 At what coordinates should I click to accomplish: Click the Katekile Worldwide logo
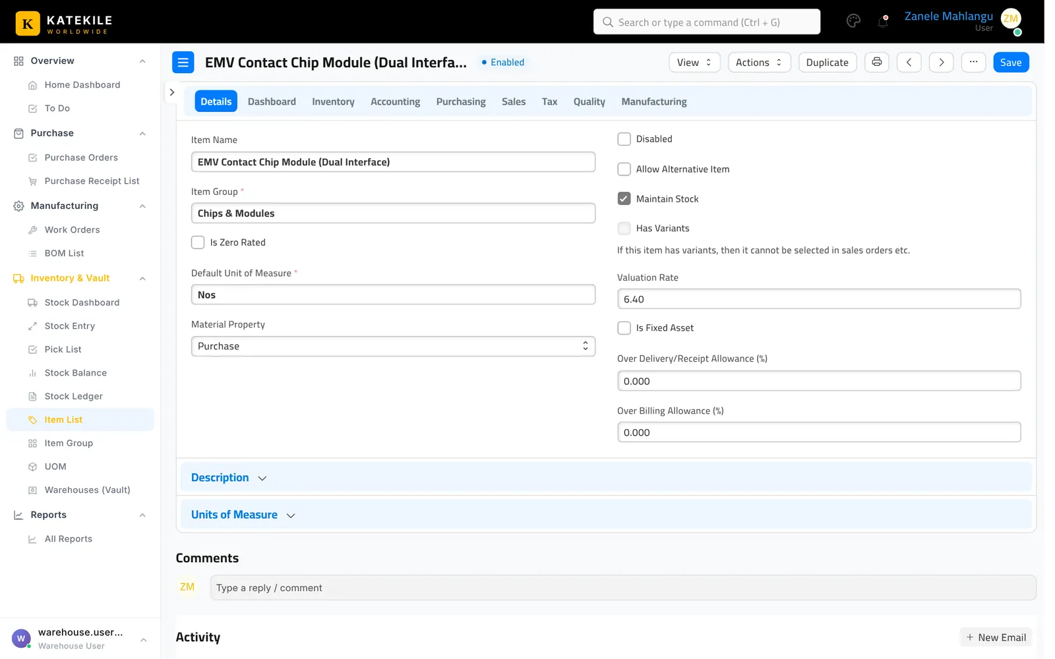(x=64, y=22)
